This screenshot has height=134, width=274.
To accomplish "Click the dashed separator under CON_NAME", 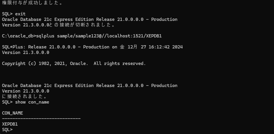I will [41, 119].
